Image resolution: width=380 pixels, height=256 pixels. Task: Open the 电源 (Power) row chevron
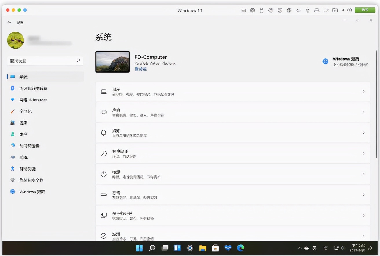[363, 174]
